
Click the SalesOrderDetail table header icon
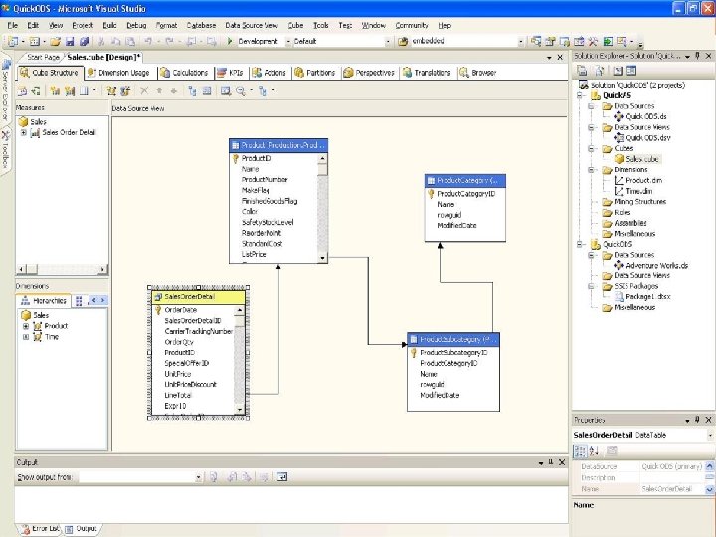pos(157,297)
